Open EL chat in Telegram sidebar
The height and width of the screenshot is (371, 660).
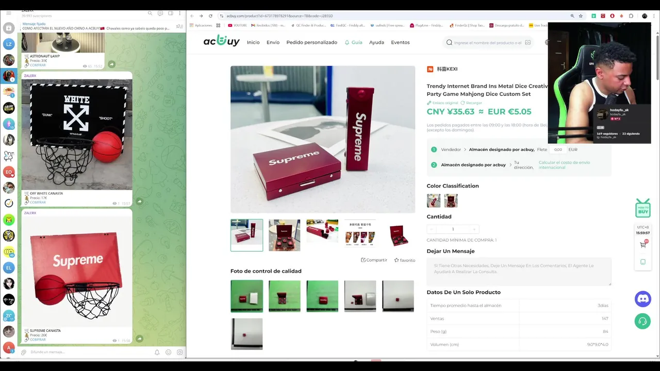tap(9, 267)
